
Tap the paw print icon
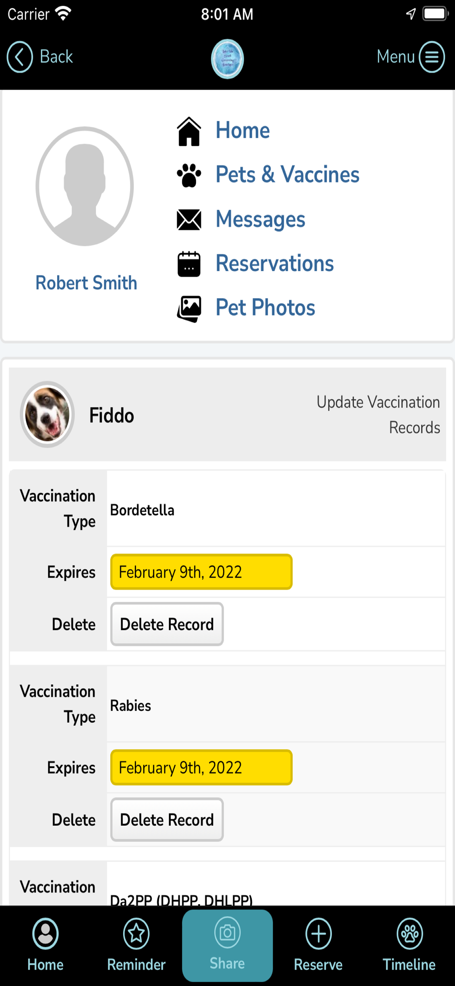(x=189, y=175)
